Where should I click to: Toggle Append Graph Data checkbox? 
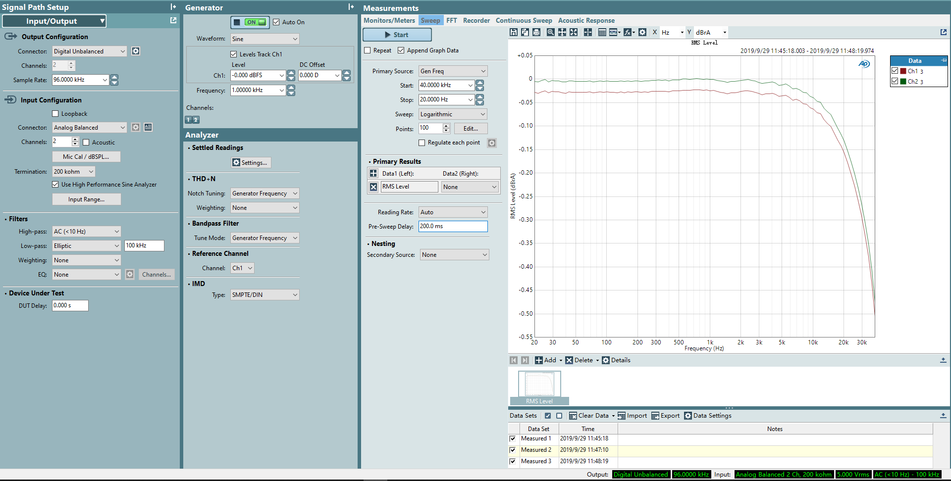(x=401, y=50)
